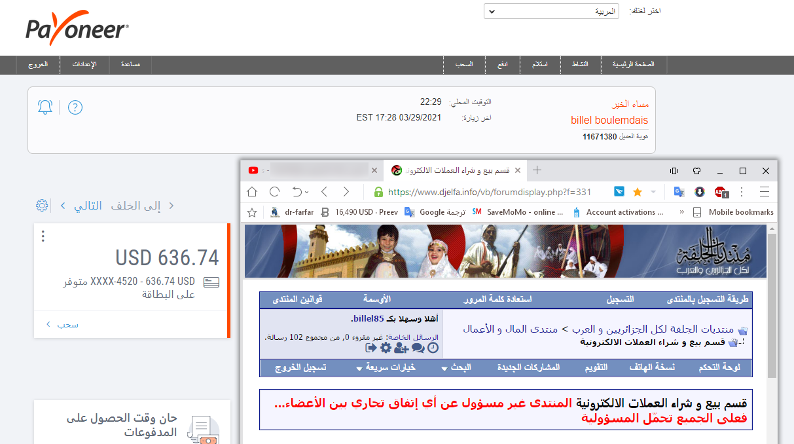
Task: Open the AdBlock Plus extension icon
Action: pos(721,192)
